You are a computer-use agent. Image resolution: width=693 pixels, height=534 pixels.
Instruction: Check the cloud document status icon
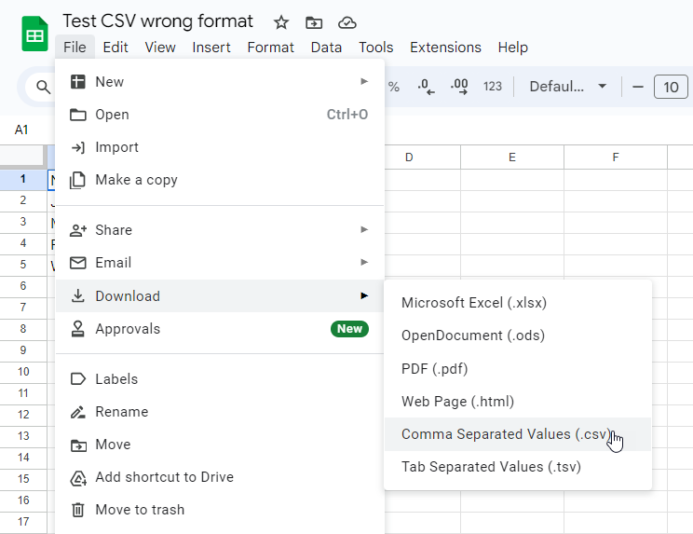(346, 22)
